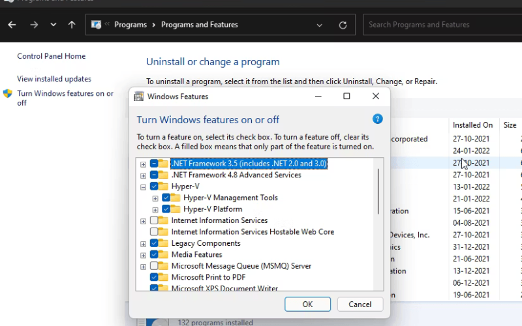Click the Media Features folder icon
Screen dimensions: 522x326
pos(163,254)
